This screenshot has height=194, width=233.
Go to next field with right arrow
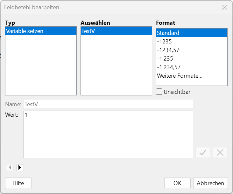pos(20,167)
